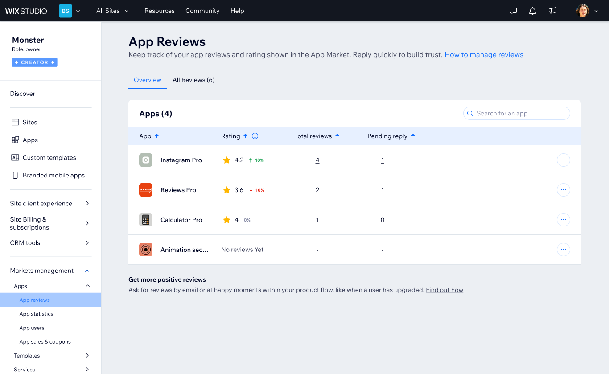Open more actions for Reviews Pro
This screenshot has width=609, height=374.
point(564,190)
